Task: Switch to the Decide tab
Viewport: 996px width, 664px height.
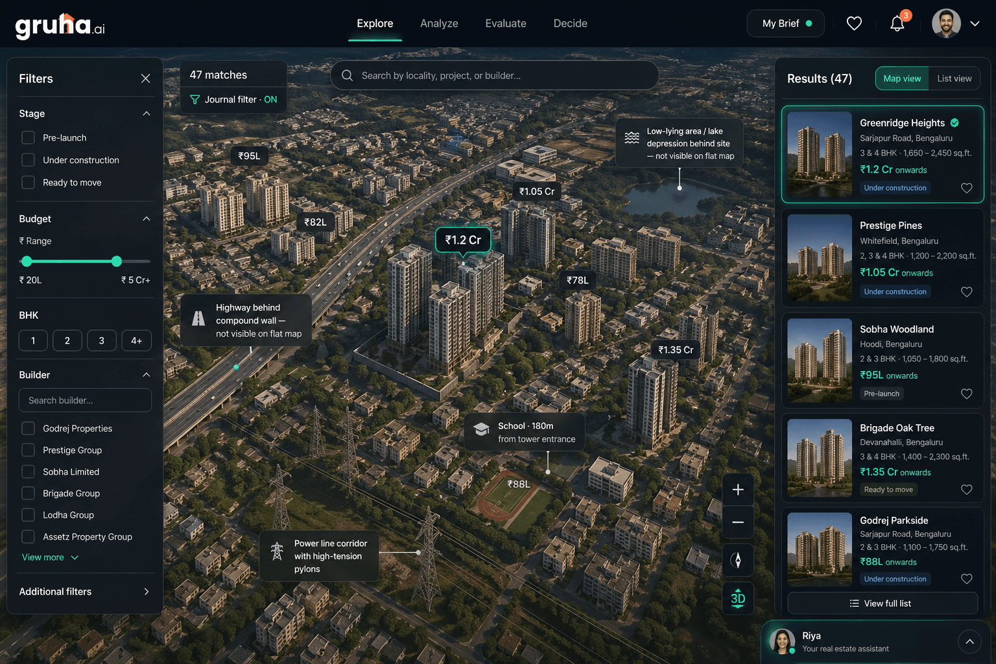Action: click(571, 23)
